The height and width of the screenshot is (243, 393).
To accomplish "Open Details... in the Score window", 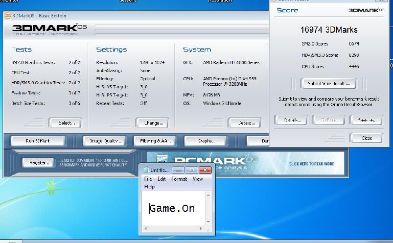I will [x=291, y=120].
